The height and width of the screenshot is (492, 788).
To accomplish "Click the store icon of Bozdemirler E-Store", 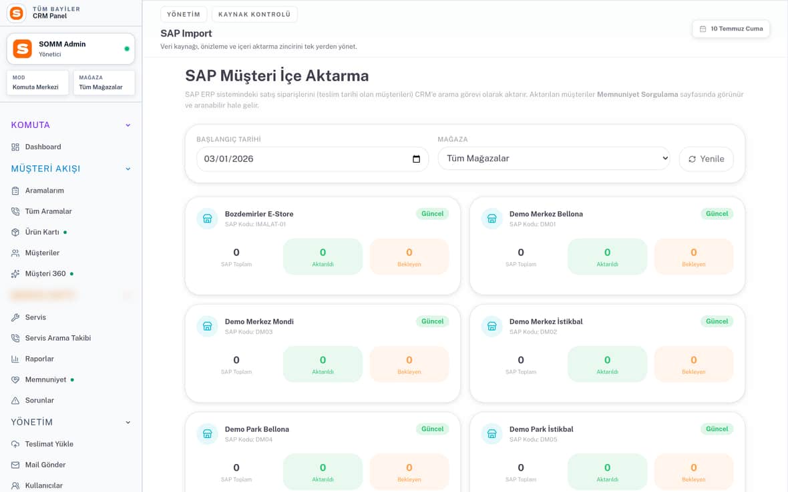I will tap(207, 219).
